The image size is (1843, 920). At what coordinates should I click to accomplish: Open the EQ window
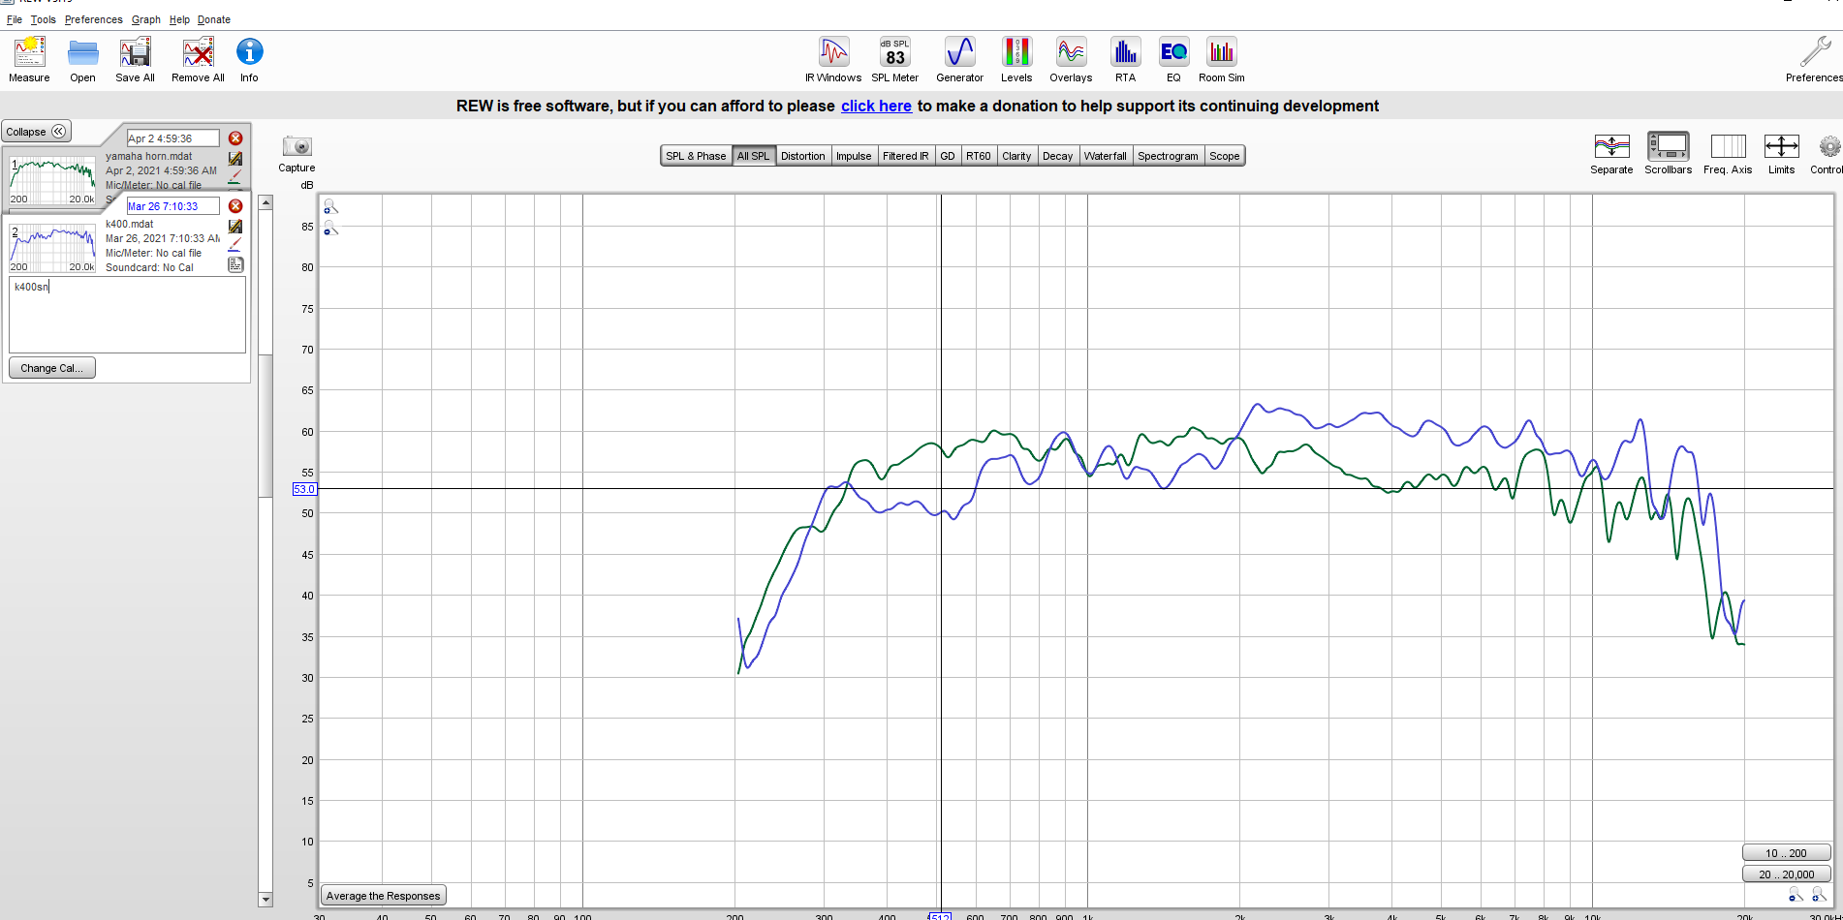point(1173,59)
